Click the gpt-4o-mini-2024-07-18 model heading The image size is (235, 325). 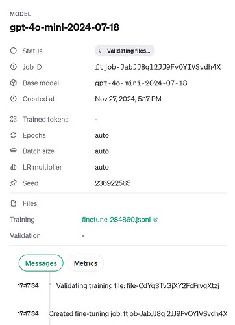click(x=64, y=27)
